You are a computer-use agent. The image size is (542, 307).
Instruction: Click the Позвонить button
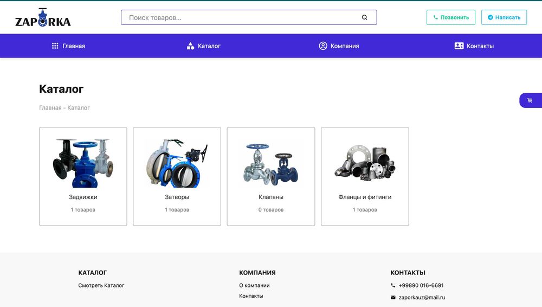tap(451, 17)
